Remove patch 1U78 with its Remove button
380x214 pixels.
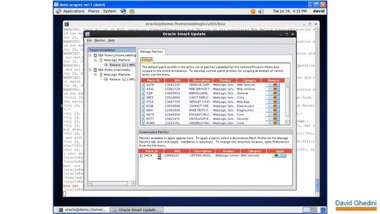pyautogui.click(x=273, y=85)
